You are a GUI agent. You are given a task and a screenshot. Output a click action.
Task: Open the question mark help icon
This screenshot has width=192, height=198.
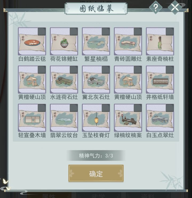click(x=155, y=7)
